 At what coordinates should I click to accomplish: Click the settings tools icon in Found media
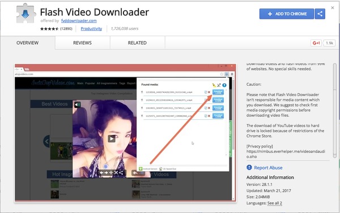point(219,85)
